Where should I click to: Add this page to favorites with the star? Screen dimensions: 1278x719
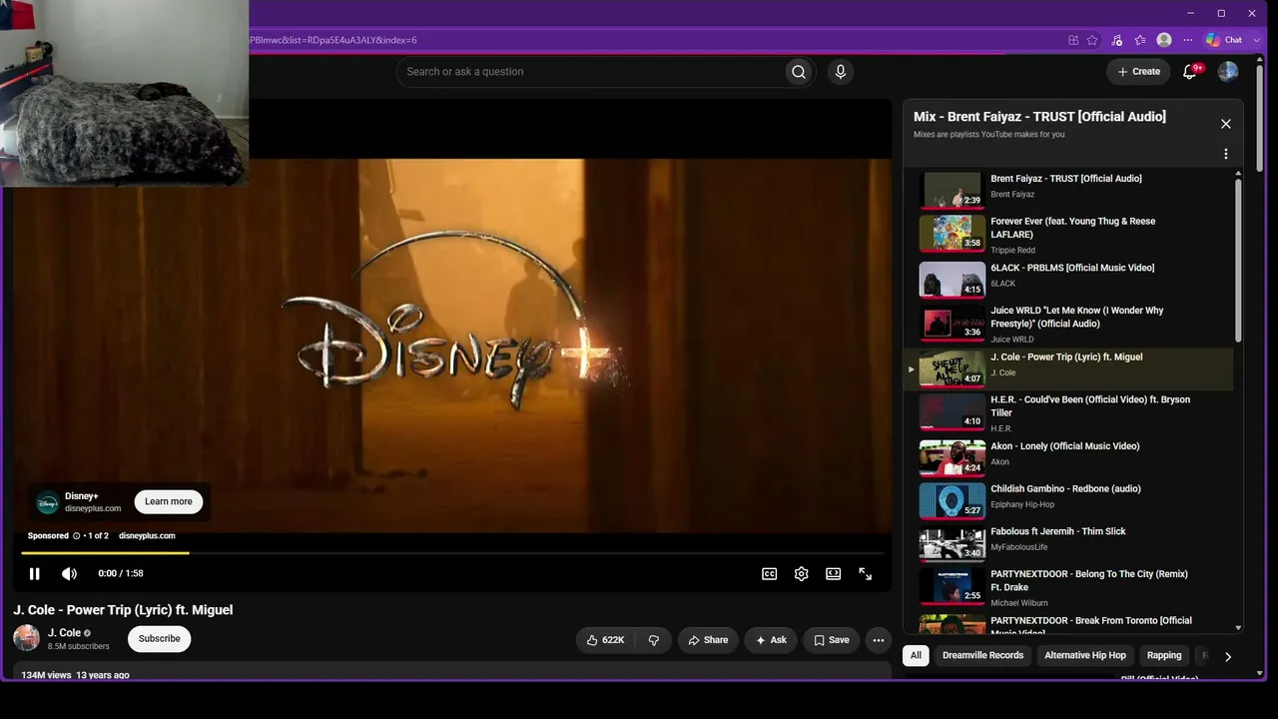[1092, 40]
